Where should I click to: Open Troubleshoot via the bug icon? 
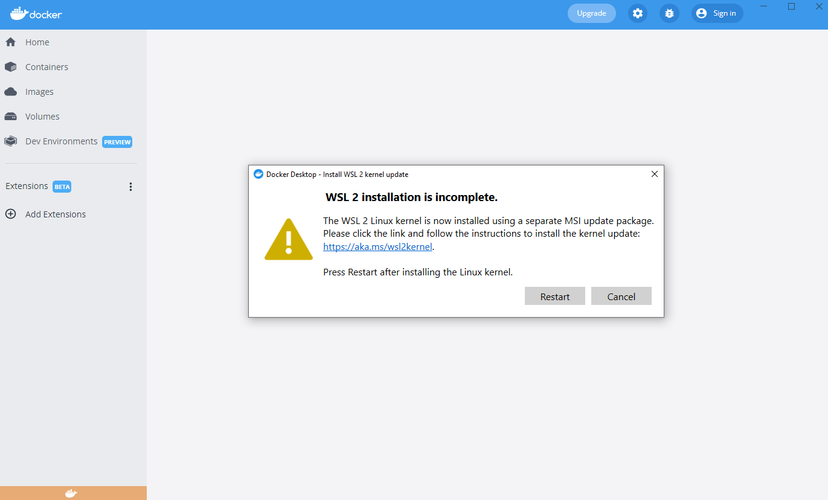(669, 13)
